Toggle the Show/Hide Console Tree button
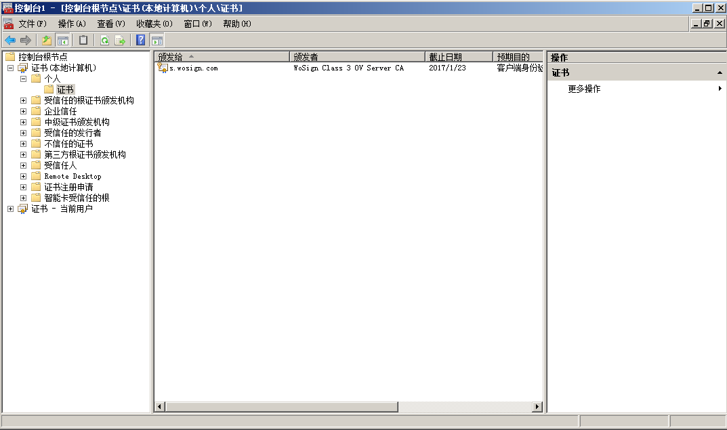The width and height of the screenshot is (727, 430). click(x=62, y=40)
